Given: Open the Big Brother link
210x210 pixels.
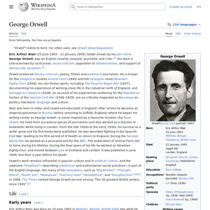Looking at the screenshot, I should 105,170.
